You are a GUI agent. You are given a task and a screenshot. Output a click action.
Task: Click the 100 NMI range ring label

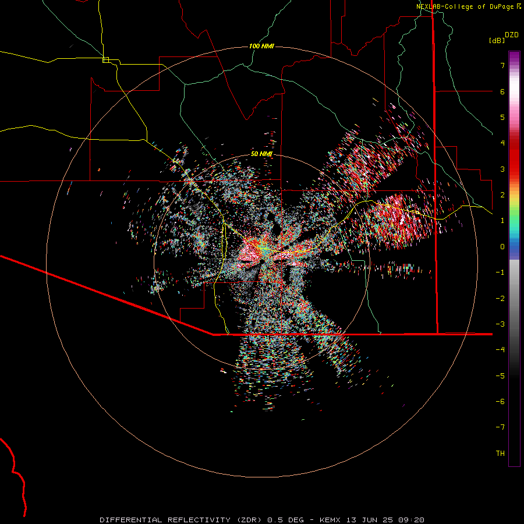[261, 46]
